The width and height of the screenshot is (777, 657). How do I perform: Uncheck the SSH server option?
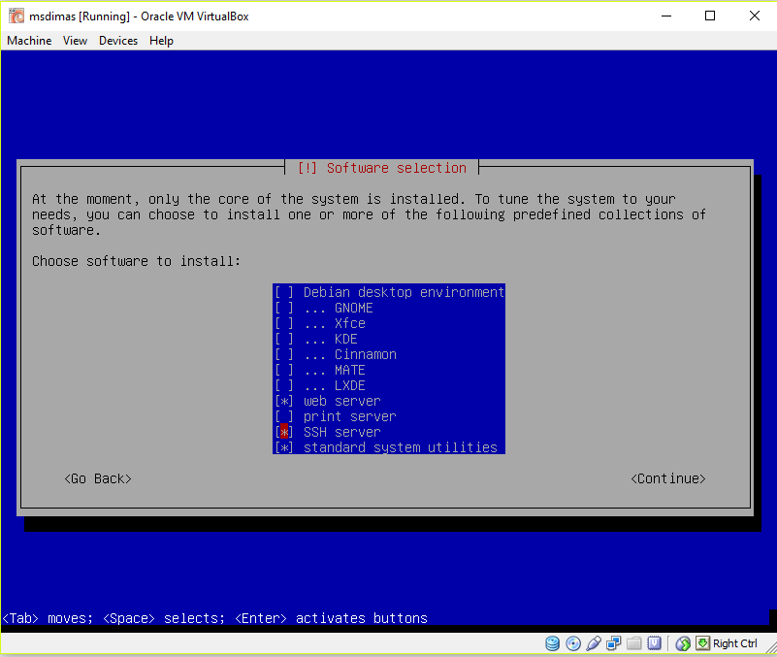click(x=284, y=432)
